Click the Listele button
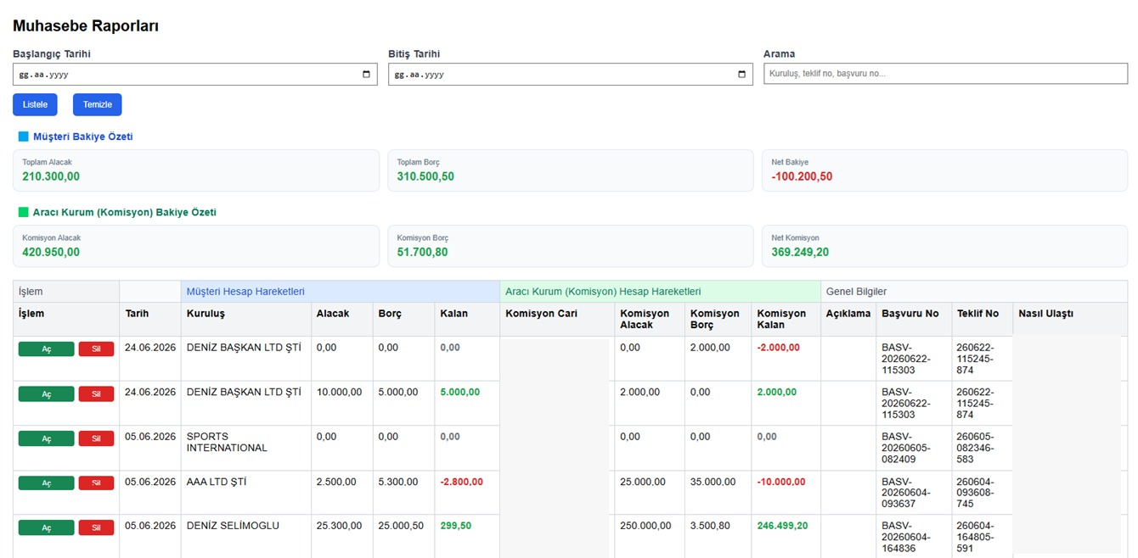This screenshot has width=1138, height=558. pyautogui.click(x=35, y=104)
